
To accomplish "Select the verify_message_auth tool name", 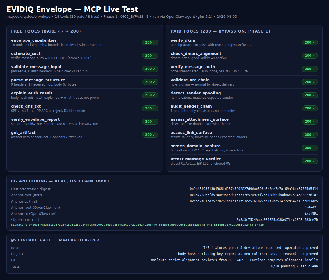I will click(x=193, y=67).
